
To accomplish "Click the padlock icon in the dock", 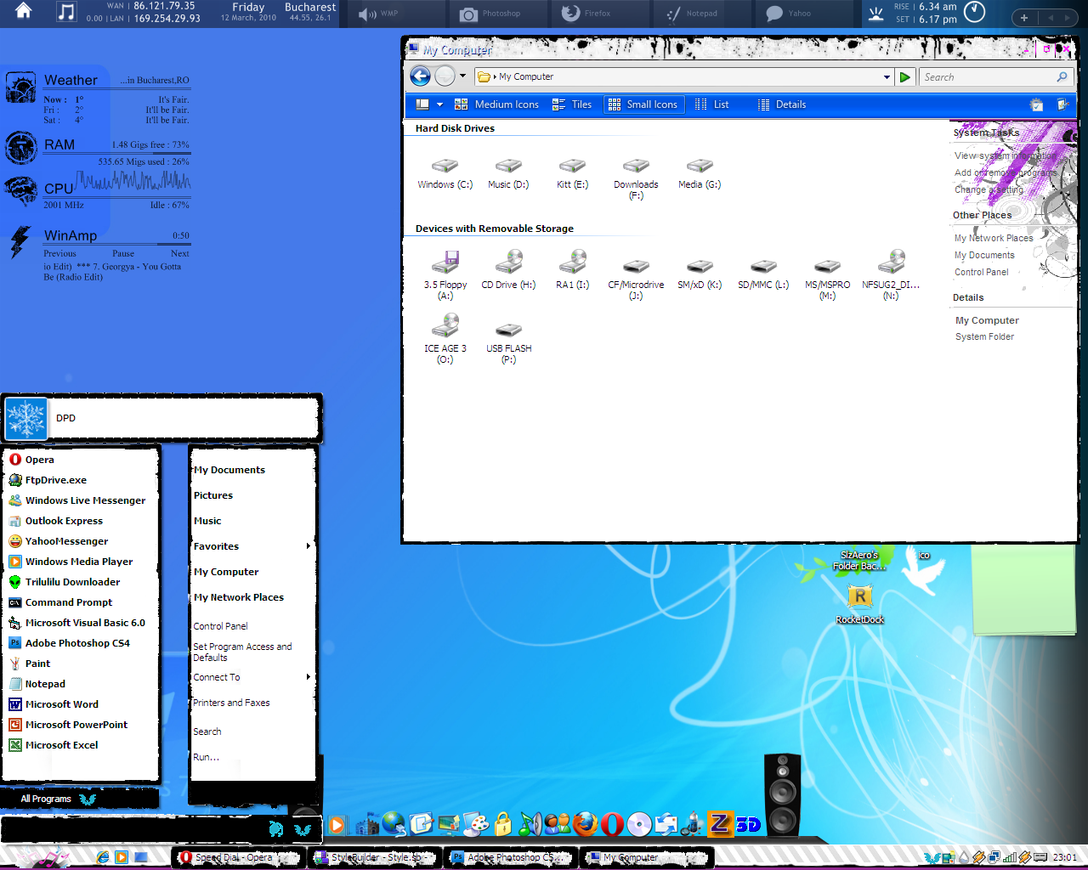I will pyautogui.click(x=503, y=823).
